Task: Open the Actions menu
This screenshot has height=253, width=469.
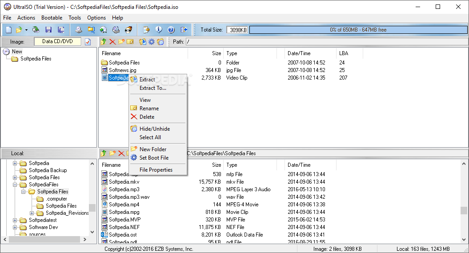Action: (x=26, y=18)
